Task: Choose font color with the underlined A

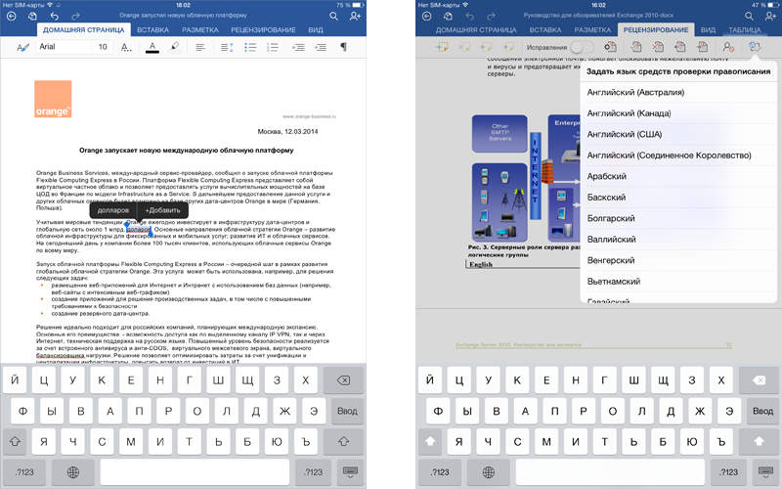Action: [152, 47]
